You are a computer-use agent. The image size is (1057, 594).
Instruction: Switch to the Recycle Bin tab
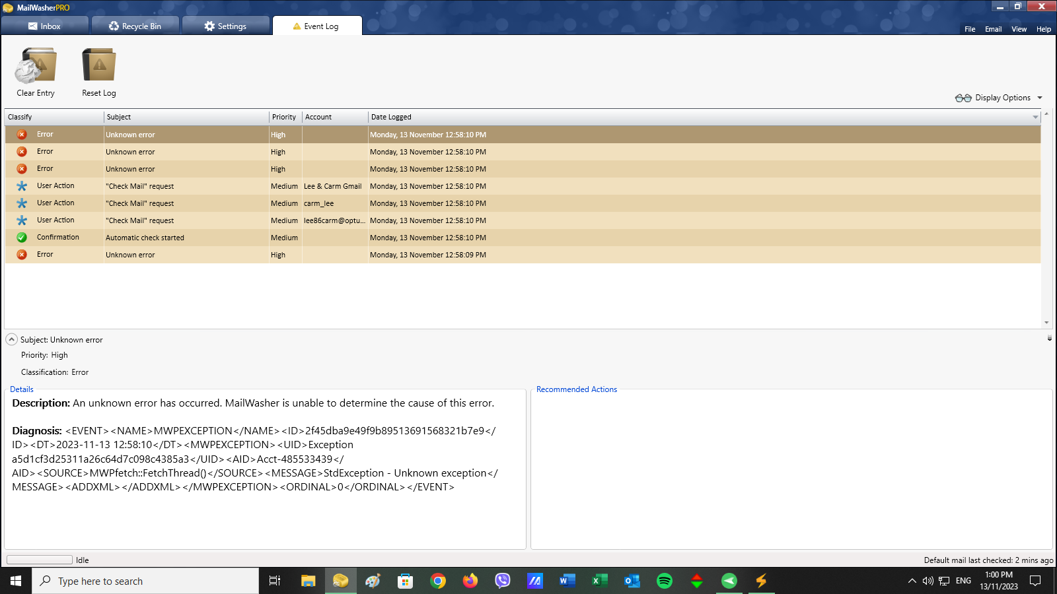pyautogui.click(x=135, y=26)
